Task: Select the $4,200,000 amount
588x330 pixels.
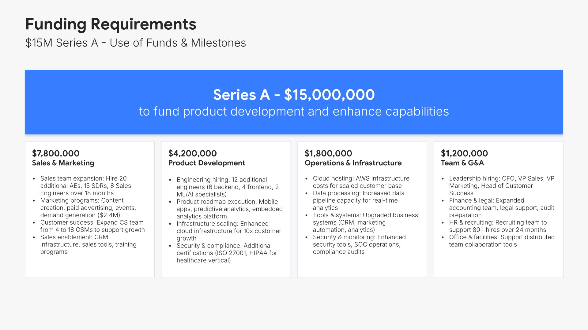Action: tap(192, 153)
